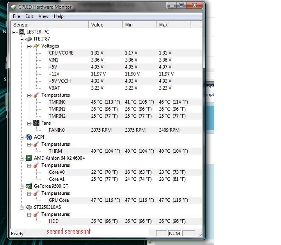The height and width of the screenshot is (245, 281).
Task: Click the CPUID title bar app icon
Action: pos(14,7)
